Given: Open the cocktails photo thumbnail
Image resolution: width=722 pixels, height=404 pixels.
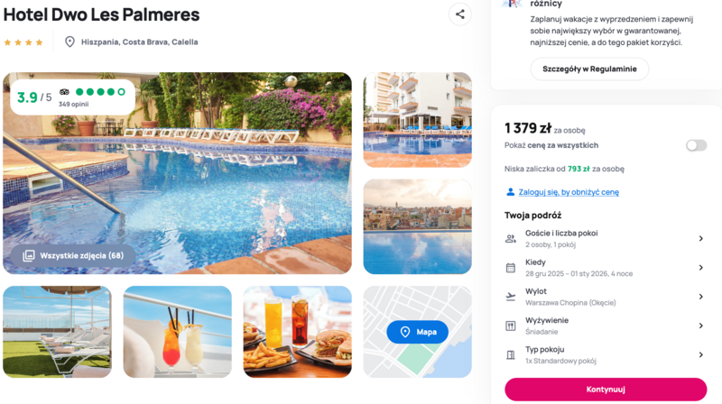Looking at the screenshot, I should tap(177, 332).
